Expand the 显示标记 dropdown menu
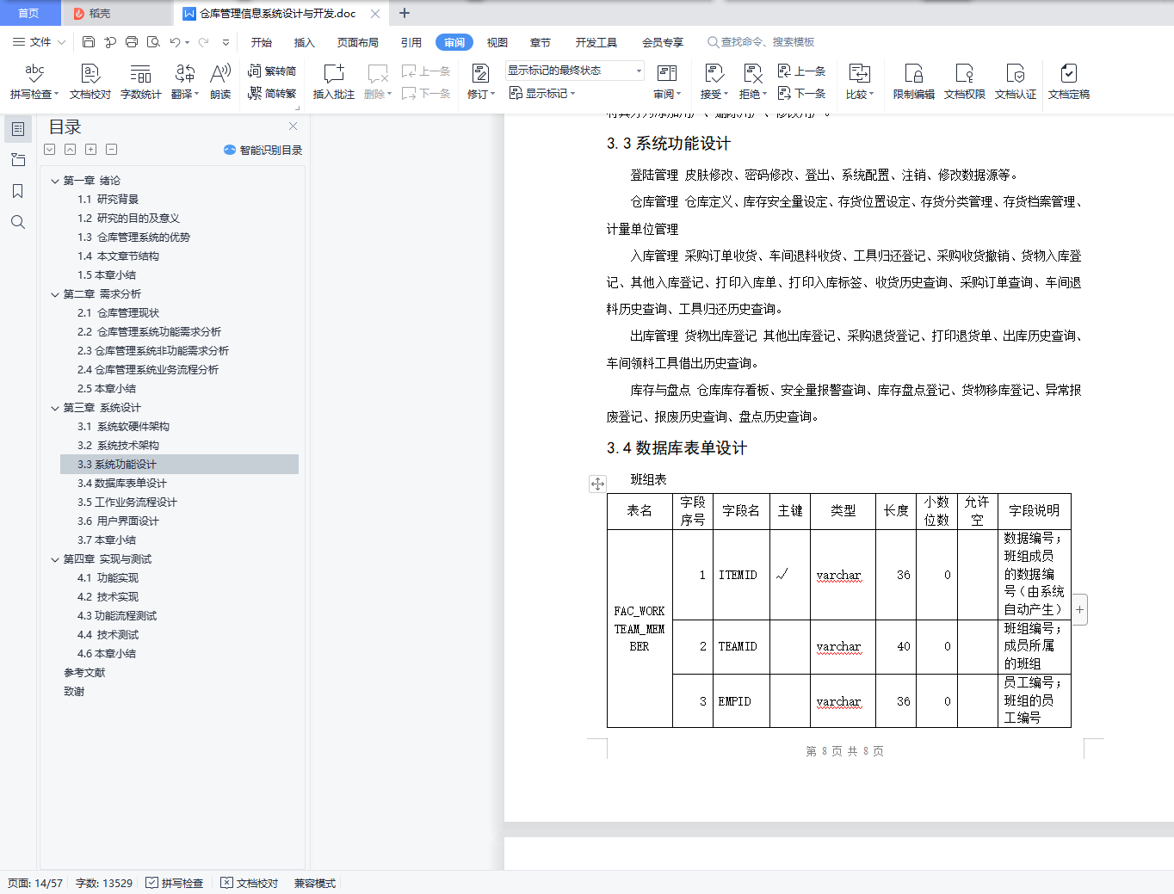The image size is (1174, 894). 542,93
